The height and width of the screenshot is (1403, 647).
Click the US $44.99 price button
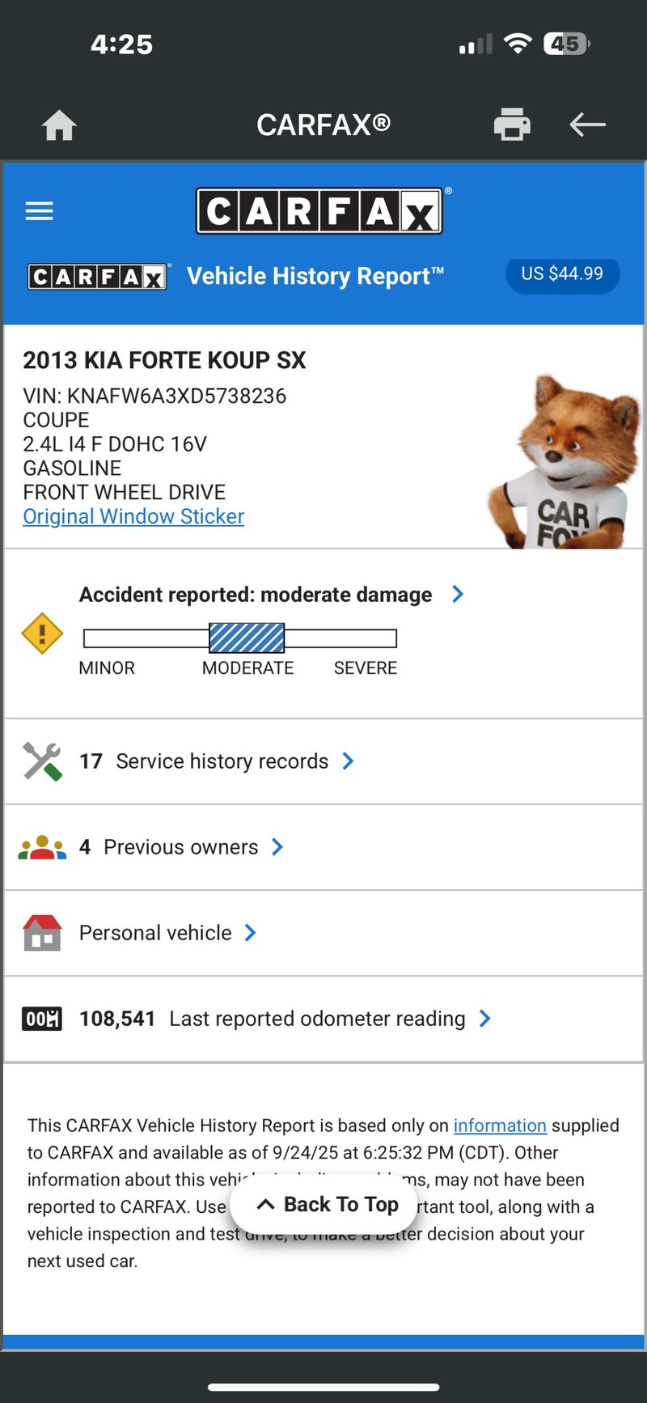pyautogui.click(x=562, y=274)
